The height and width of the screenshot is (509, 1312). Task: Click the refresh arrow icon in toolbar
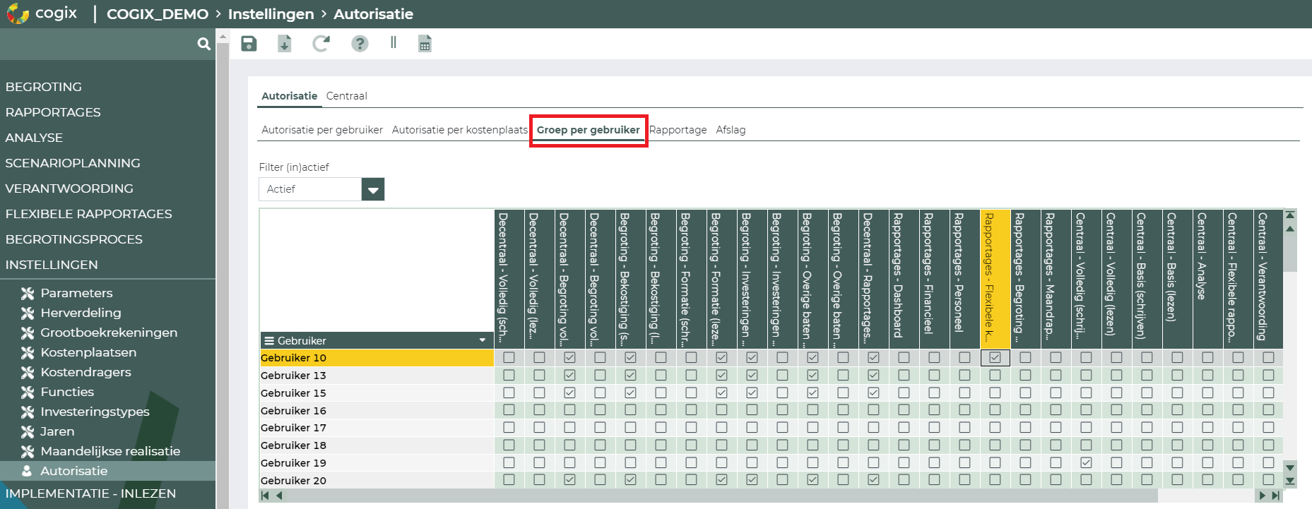click(x=321, y=44)
